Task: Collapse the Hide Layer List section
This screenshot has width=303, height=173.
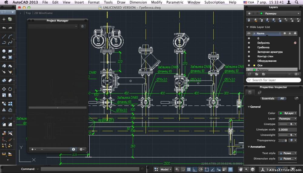Action: [247, 27]
